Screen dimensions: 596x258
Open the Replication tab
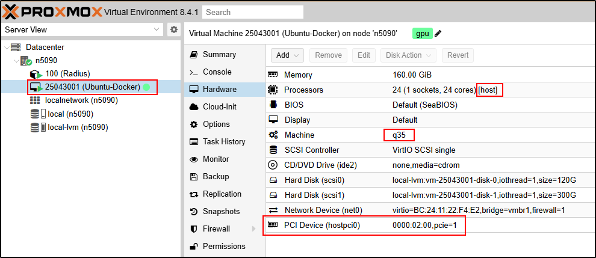tap(225, 194)
